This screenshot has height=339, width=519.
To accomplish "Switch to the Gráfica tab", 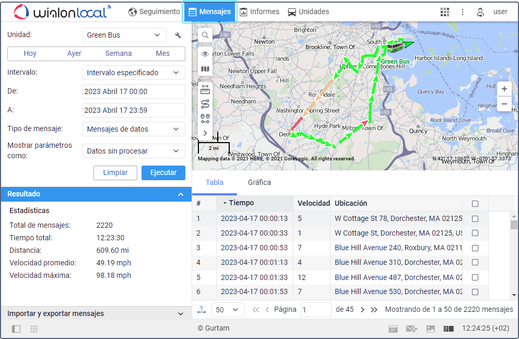I will [259, 182].
